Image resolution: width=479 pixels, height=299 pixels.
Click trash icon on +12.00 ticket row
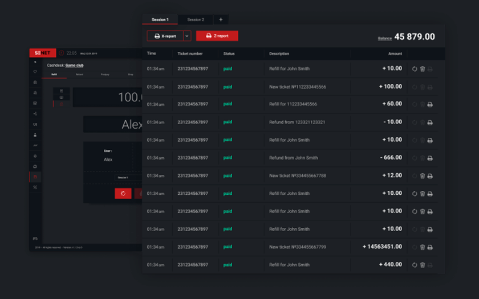click(423, 176)
